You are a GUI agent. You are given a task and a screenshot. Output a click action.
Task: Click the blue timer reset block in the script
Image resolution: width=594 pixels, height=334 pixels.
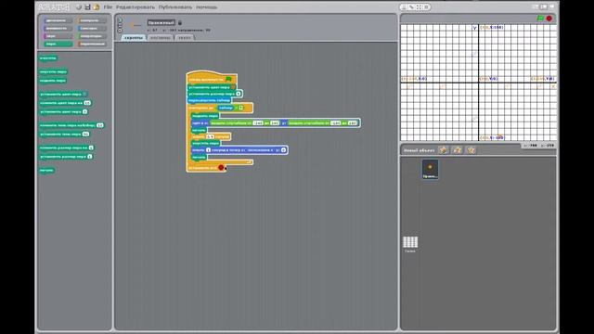210,100
